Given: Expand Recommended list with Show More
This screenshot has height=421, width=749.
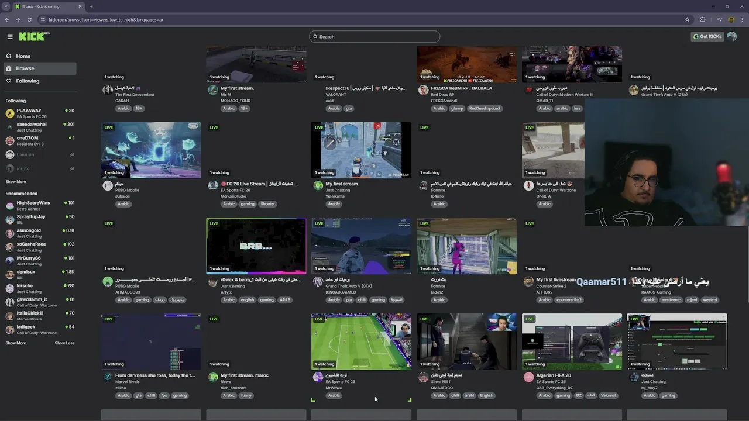Looking at the screenshot, I should click(16, 343).
